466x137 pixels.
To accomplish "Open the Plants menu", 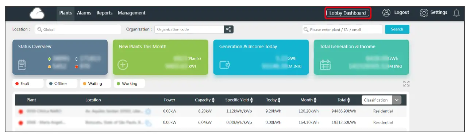I will coord(66,13).
